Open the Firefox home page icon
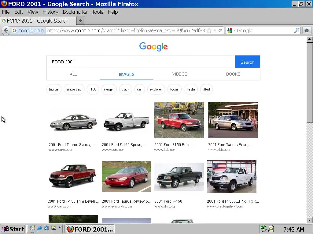The width and height of the screenshot is (313, 234). 307,30
